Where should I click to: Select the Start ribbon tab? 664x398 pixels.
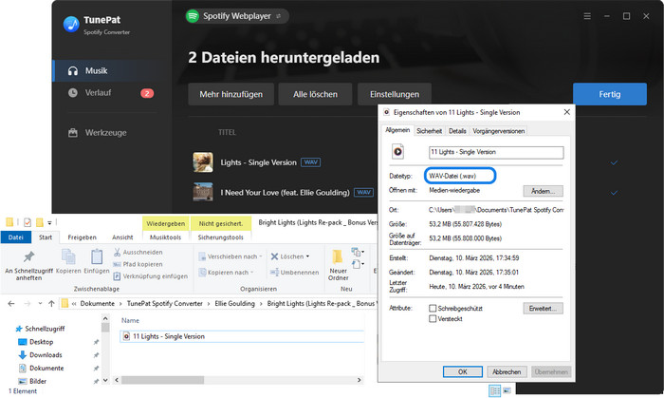tap(46, 237)
